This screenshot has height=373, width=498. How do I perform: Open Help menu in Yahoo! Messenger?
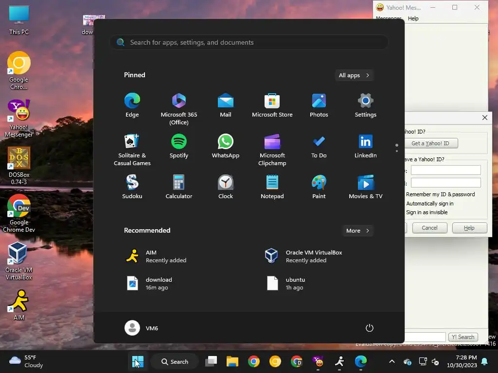(413, 18)
